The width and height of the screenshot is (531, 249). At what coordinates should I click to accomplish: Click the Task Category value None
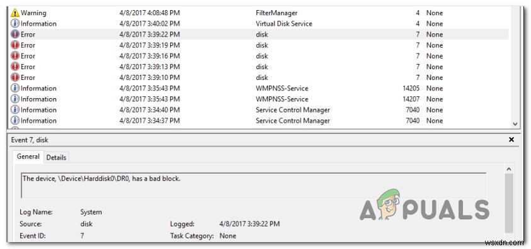(227, 236)
